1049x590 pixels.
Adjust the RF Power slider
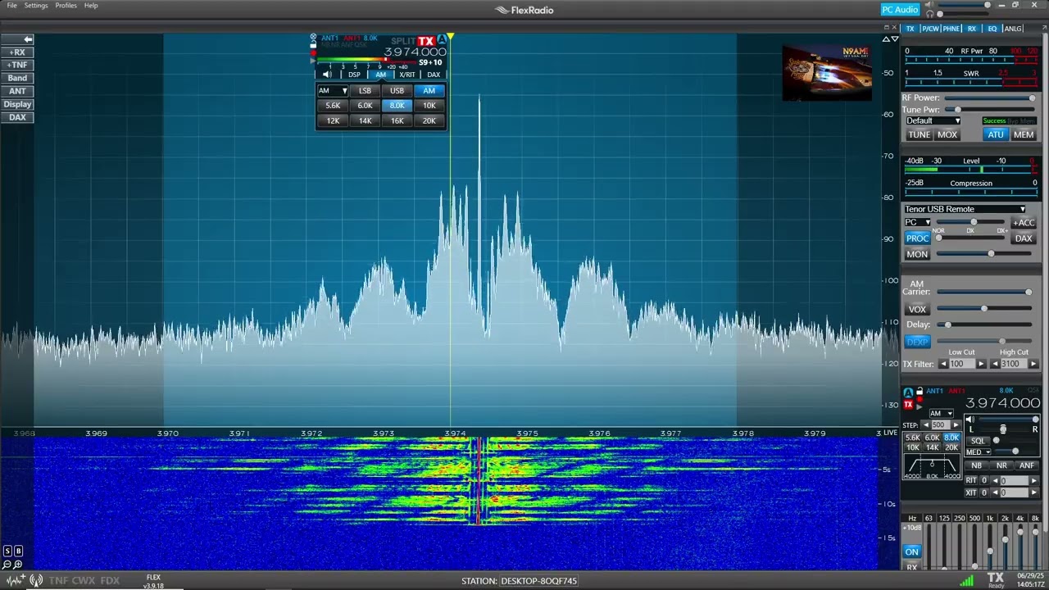click(x=989, y=98)
